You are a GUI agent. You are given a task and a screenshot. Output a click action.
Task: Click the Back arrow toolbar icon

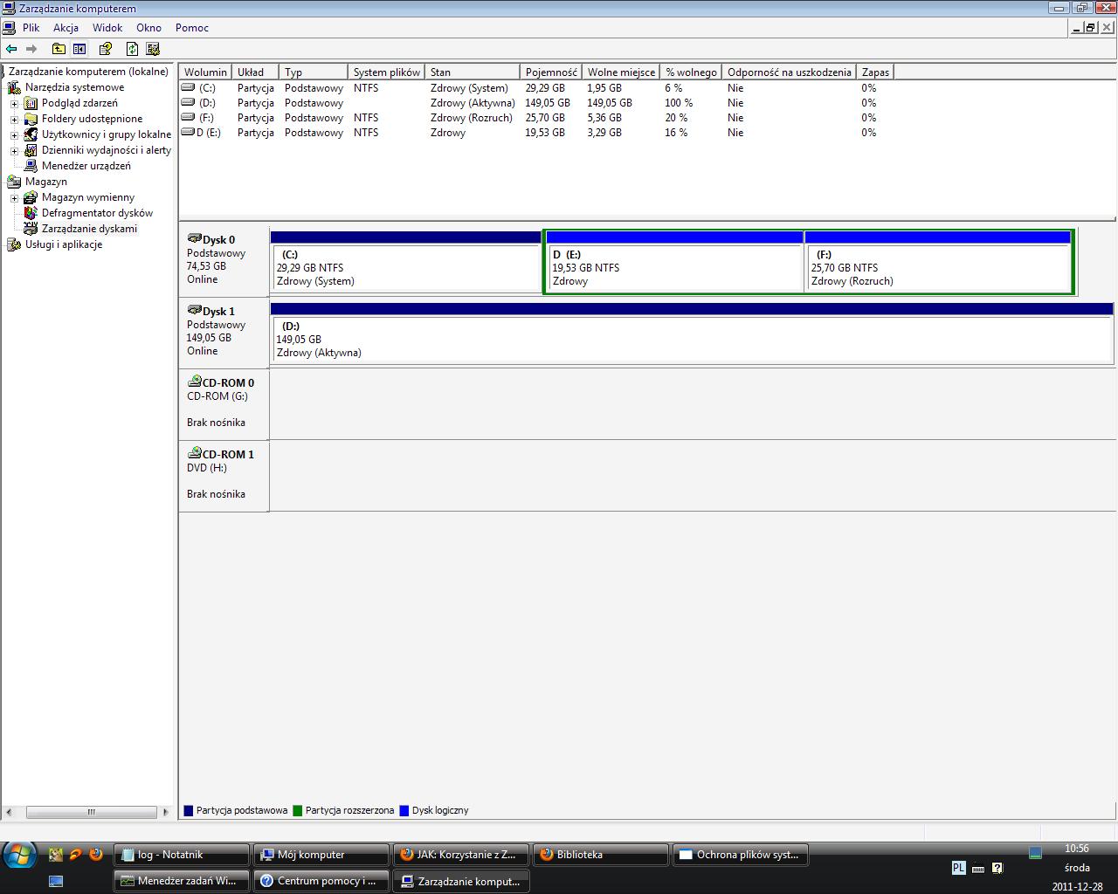(11, 49)
